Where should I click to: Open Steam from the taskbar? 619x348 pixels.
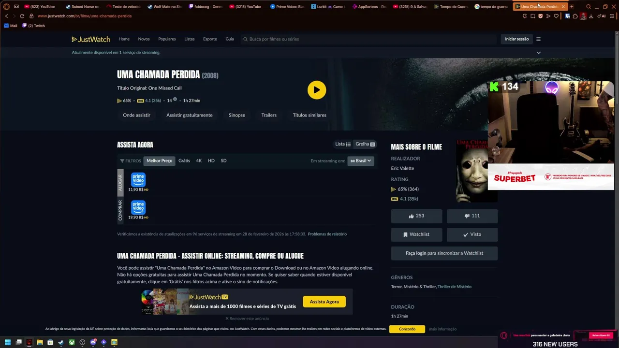pos(61,342)
